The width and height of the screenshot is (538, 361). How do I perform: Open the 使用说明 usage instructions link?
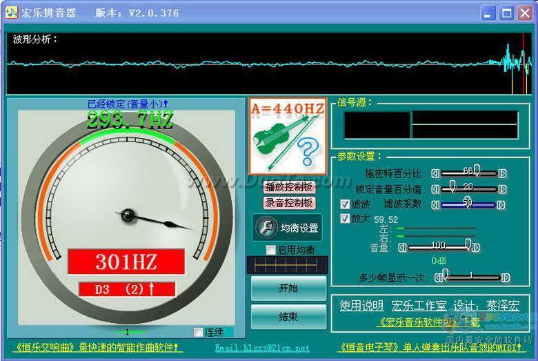pyautogui.click(x=361, y=305)
